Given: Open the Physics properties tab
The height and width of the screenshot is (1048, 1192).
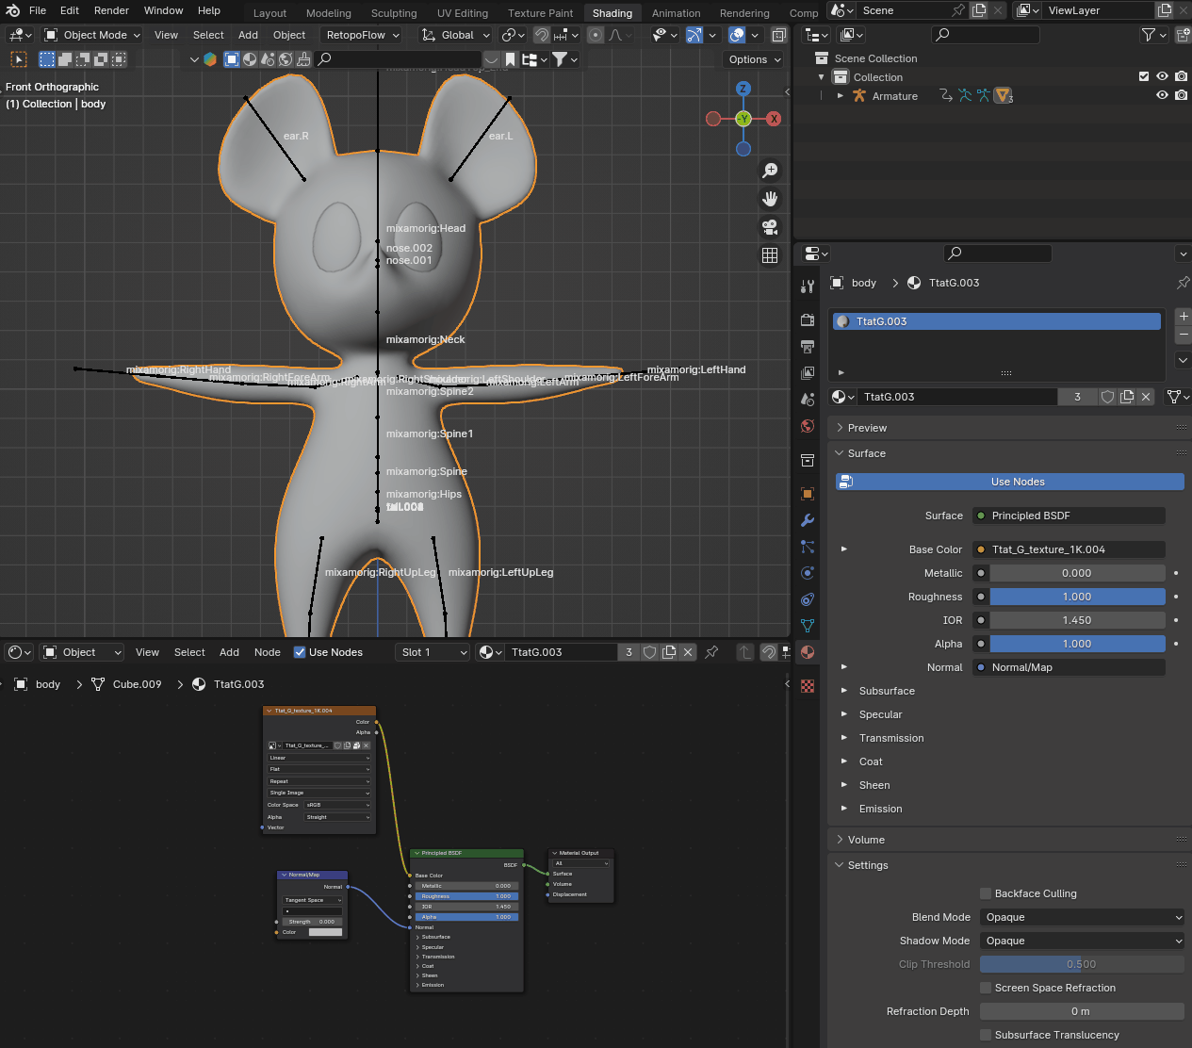Looking at the screenshot, I should (808, 573).
